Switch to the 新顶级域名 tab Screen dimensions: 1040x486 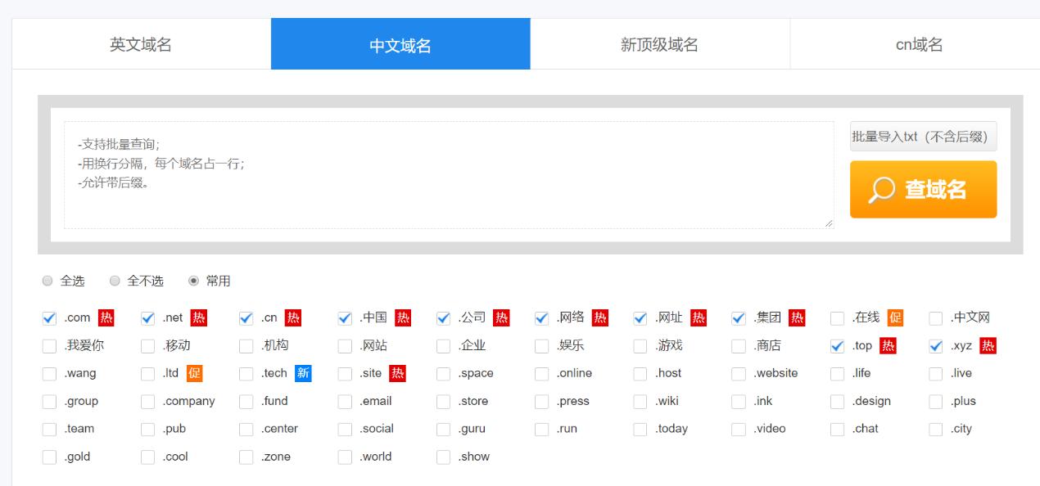click(659, 44)
